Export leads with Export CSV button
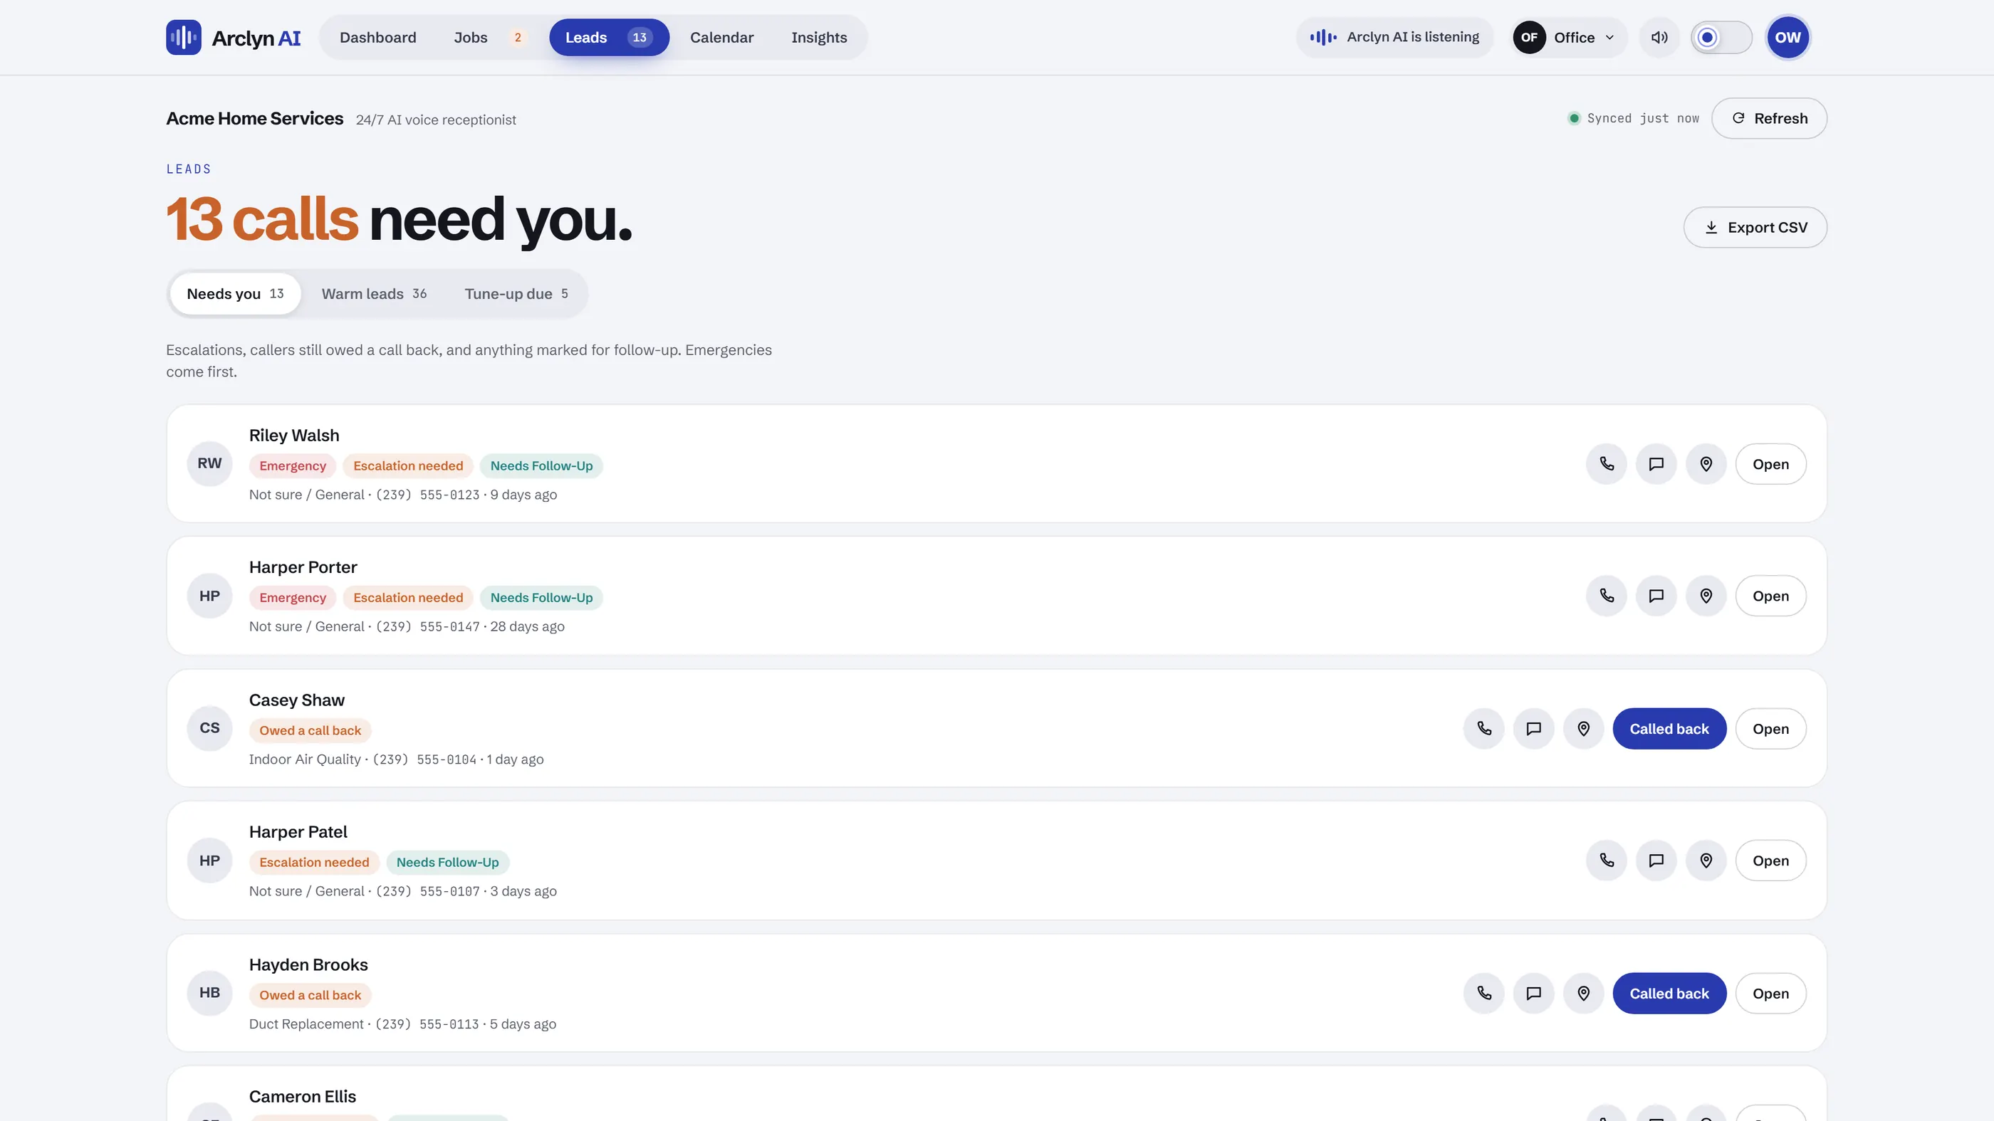 coord(1755,228)
